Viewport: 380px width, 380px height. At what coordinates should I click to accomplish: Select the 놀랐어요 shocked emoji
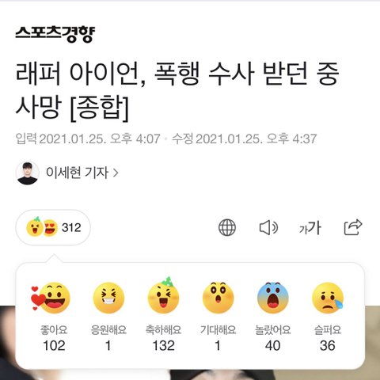(x=273, y=298)
